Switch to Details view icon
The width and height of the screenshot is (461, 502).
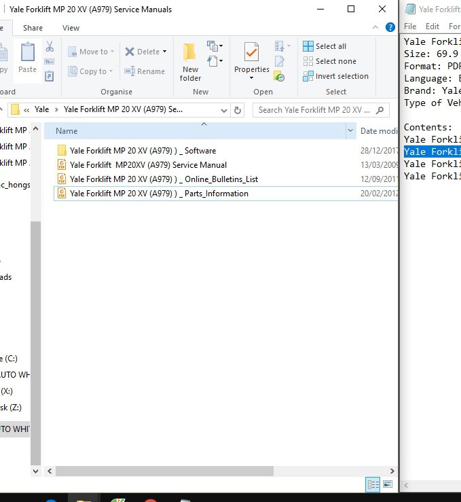373,485
